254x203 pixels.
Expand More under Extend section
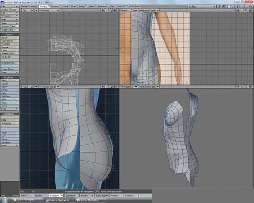(x=10, y=72)
